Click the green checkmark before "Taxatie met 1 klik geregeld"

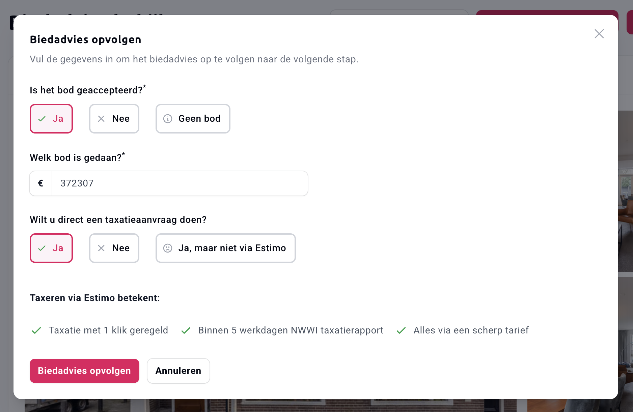36,330
